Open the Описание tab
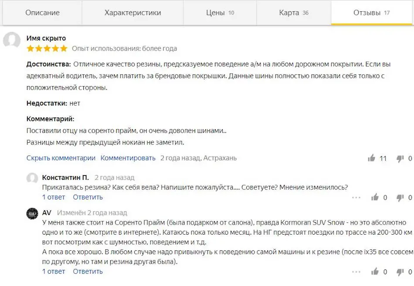Screen dimensions: 414x286 point(42,13)
